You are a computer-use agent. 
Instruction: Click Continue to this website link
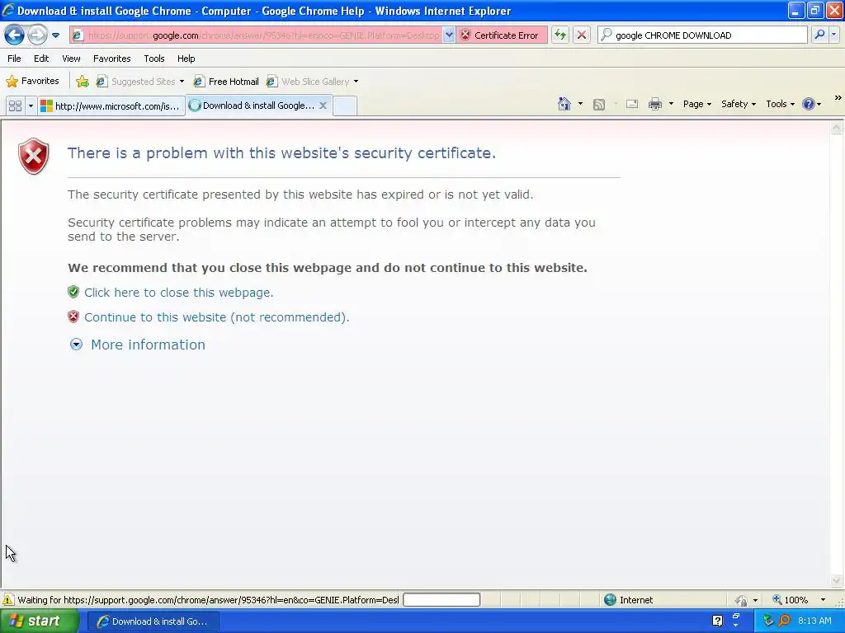[217, 317]
